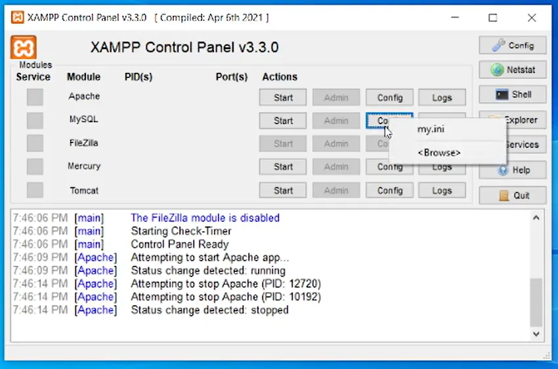
Task: Start the Mercury module
Action: pos(283,167)
